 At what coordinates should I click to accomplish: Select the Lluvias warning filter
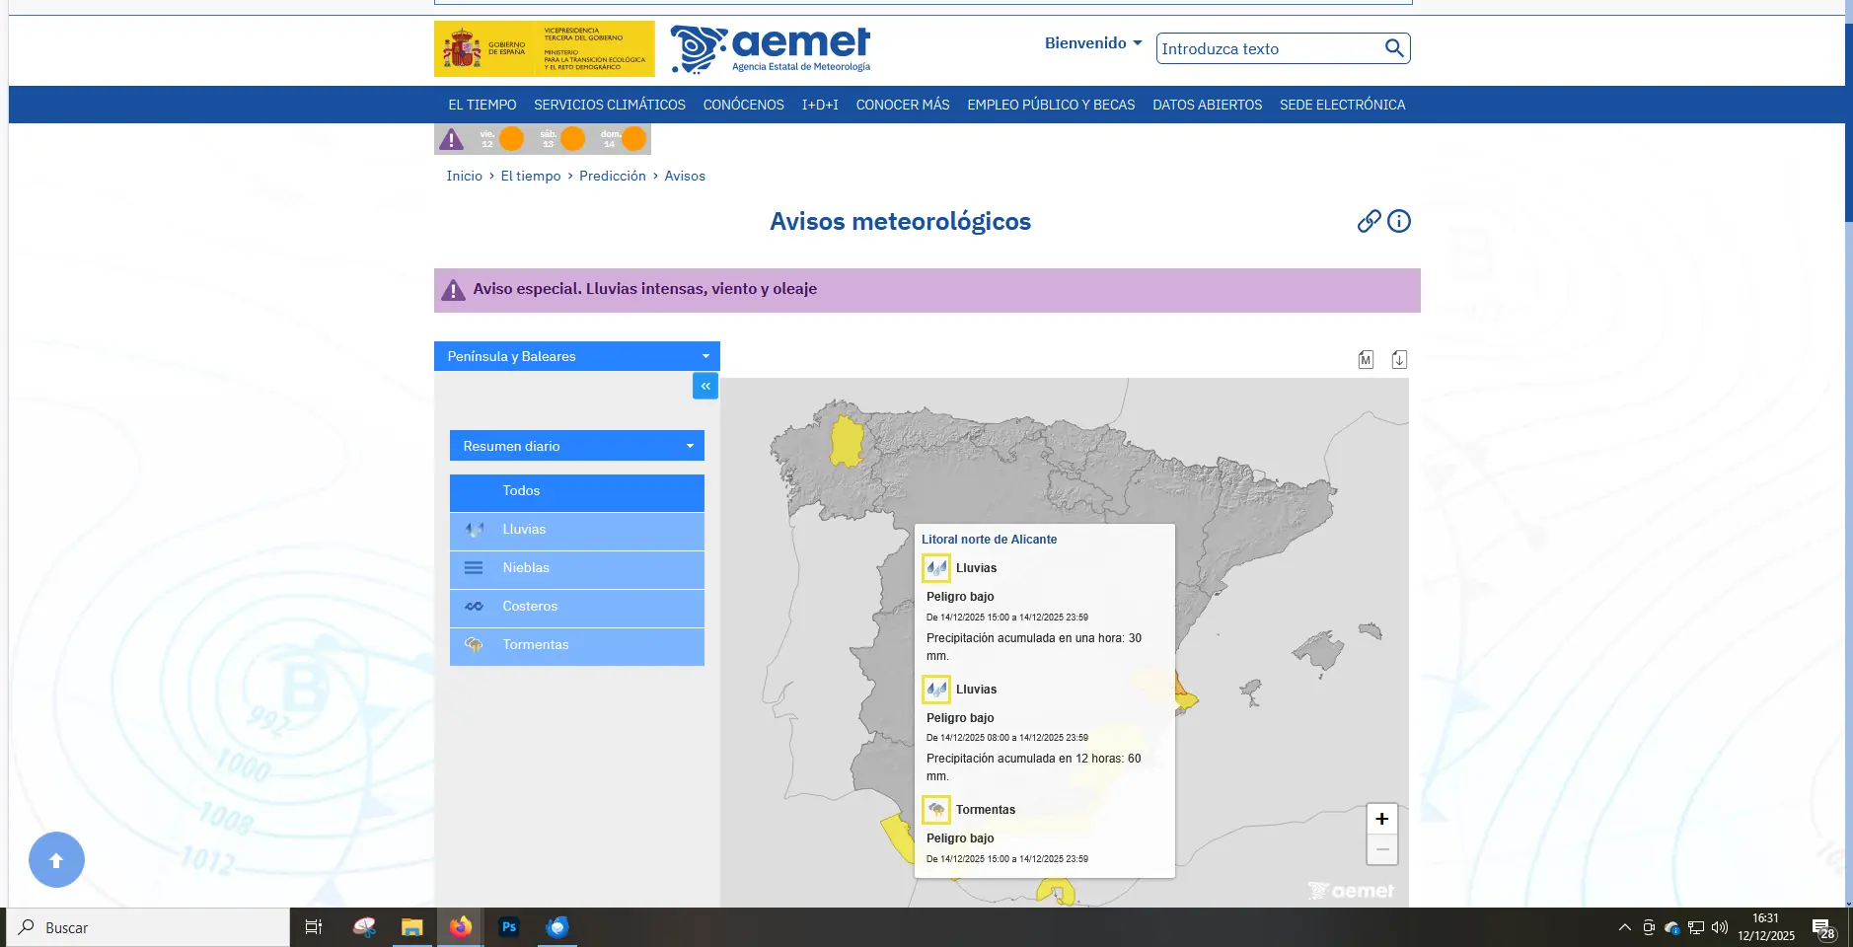point(577,530)
